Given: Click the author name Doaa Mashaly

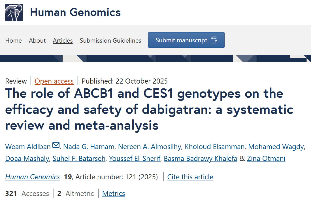Looking at the screenshot, I should pos(27,159).
